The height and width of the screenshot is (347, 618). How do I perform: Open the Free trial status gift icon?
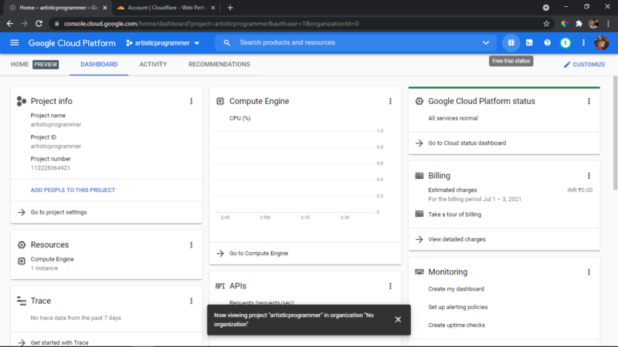pyautogui.click(x=511, y=43)
